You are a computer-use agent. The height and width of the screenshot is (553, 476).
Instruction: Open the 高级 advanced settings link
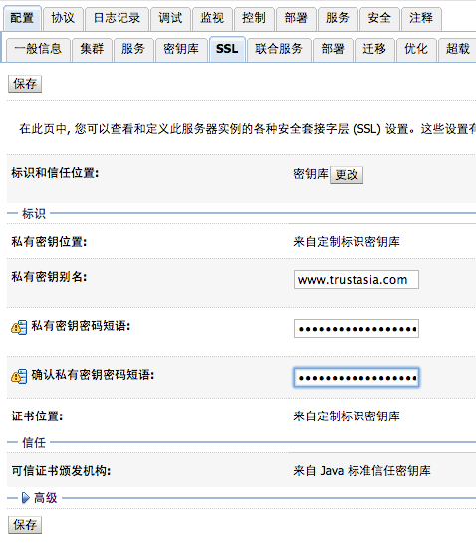45,498
